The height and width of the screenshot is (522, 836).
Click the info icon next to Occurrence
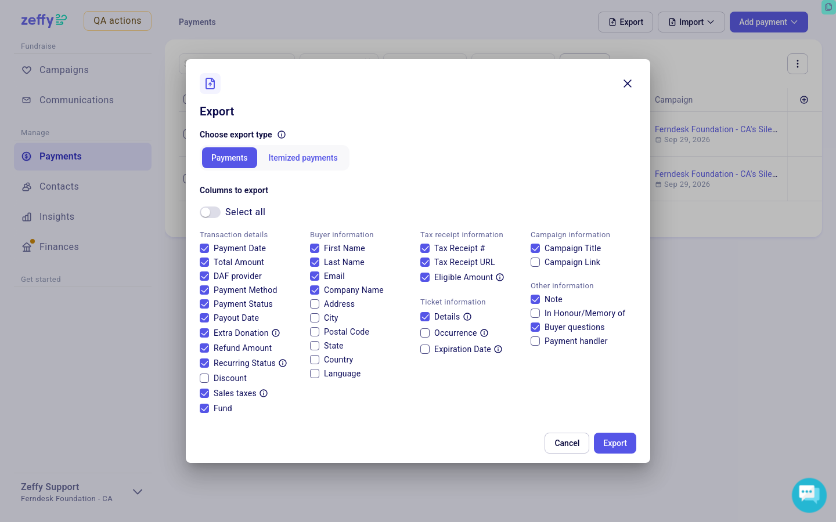(484, 333)
